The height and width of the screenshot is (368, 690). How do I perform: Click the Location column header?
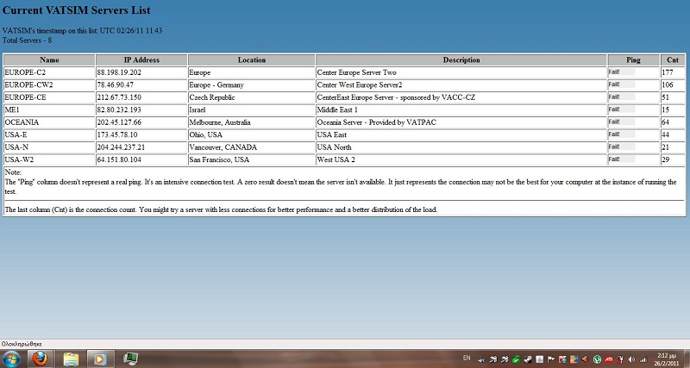(252, 59)
